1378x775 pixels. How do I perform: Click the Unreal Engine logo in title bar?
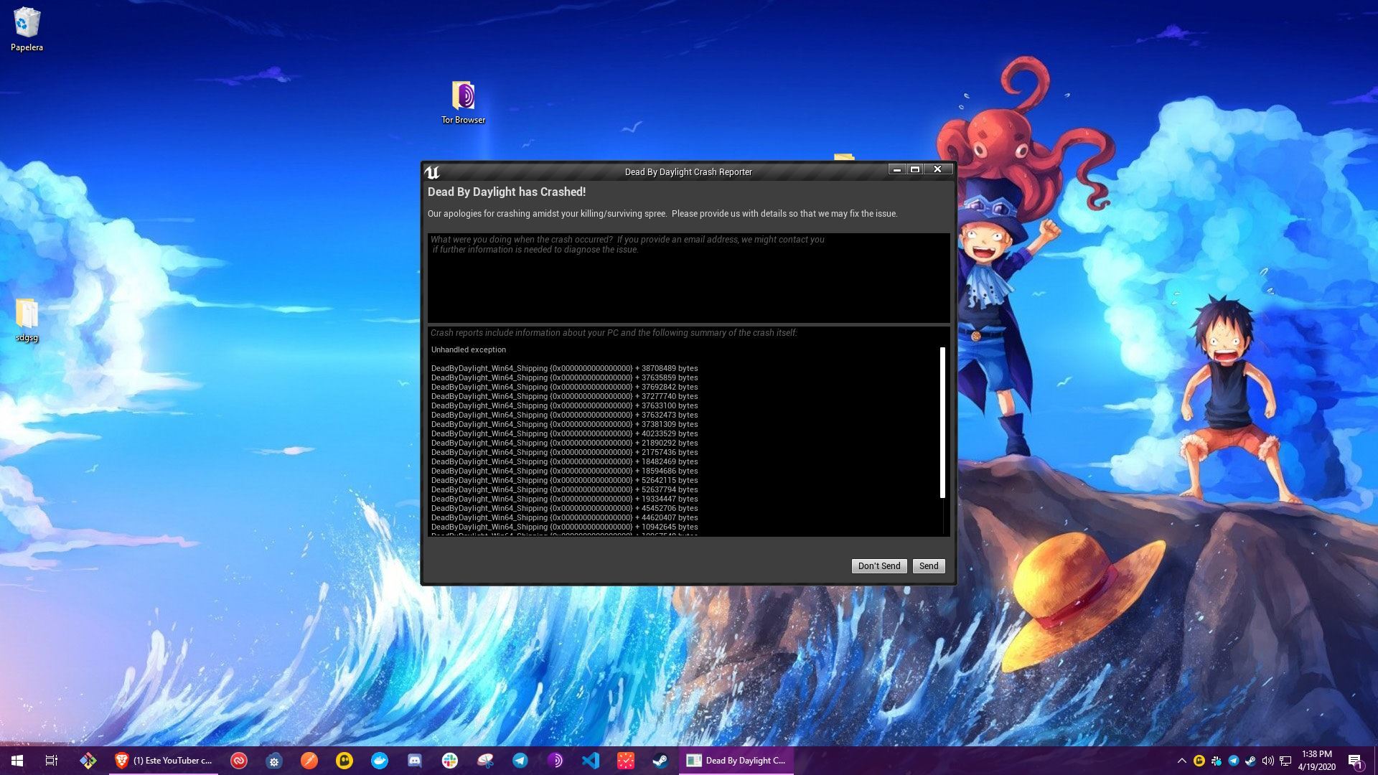[432, 172]
